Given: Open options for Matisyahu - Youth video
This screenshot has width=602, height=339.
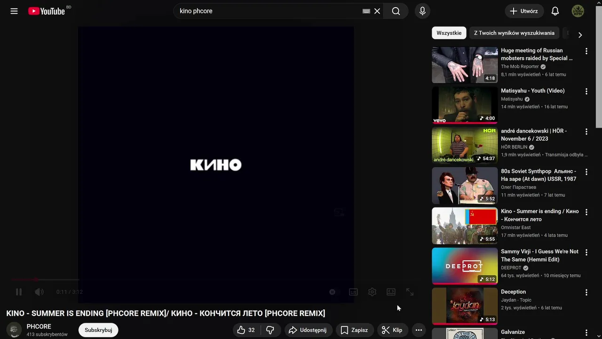Looking at the screenshot, I should click(586, 91).
